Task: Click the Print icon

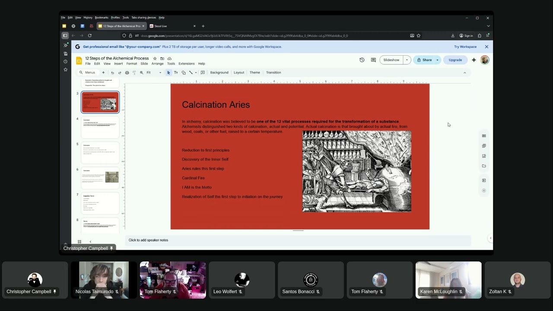Action: (x=127, y=73)
